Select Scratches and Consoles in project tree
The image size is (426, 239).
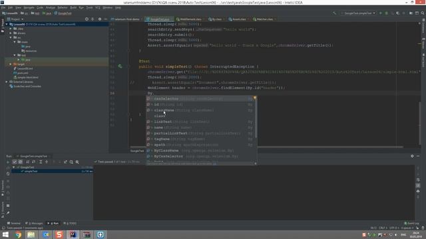point(25,86)
